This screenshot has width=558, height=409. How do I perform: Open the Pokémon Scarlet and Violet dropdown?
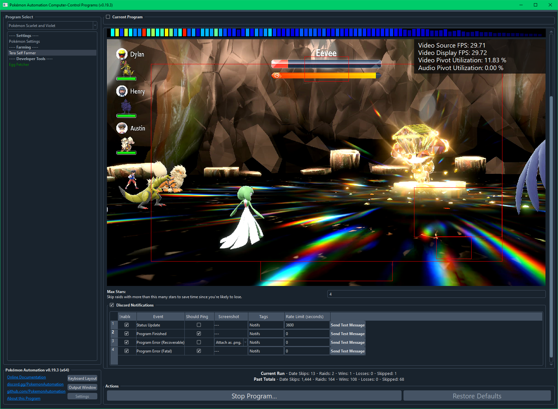[52, 26]
